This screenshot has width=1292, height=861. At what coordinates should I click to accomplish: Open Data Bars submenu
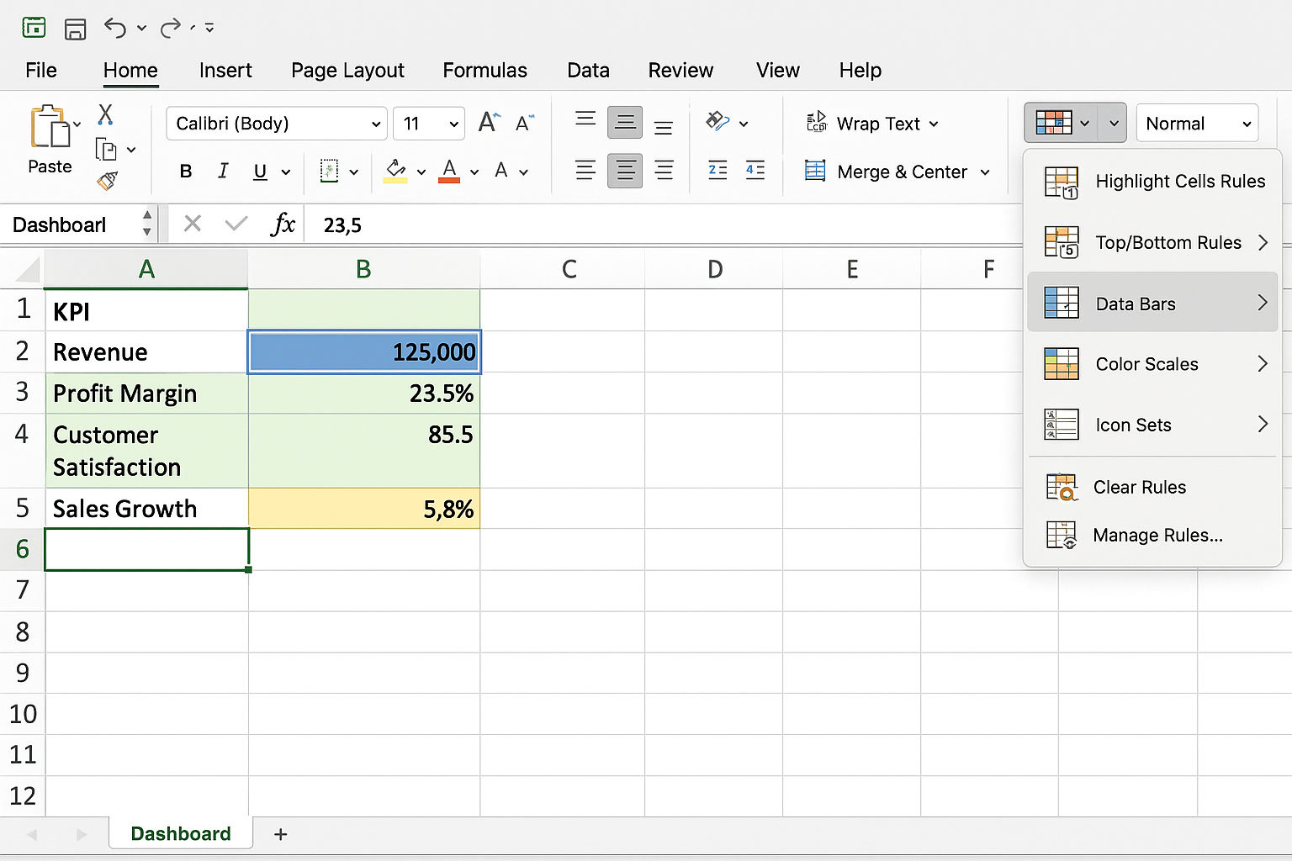(1152, 303)
